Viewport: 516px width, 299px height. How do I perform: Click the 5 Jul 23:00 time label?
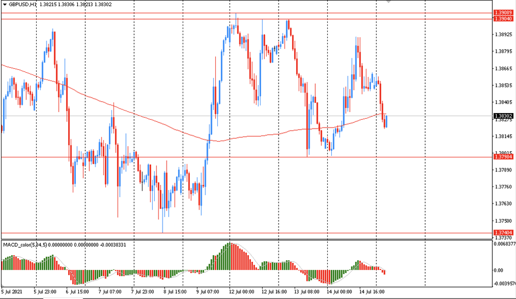click(x=45, y=292)
